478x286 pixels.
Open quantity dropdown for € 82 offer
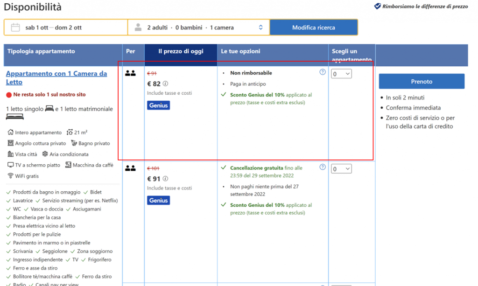(341, 74)
